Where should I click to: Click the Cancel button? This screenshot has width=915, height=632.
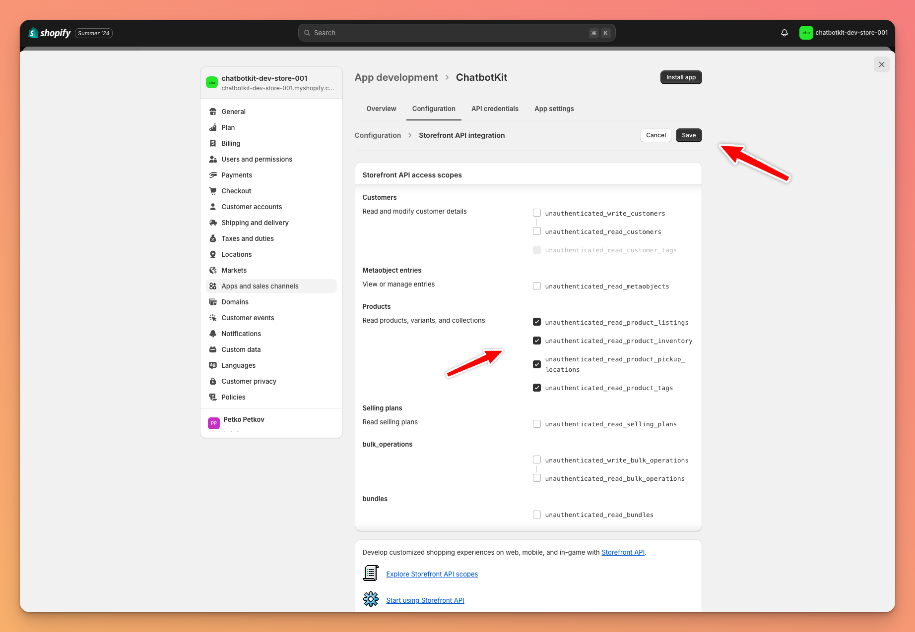[656, 135]
